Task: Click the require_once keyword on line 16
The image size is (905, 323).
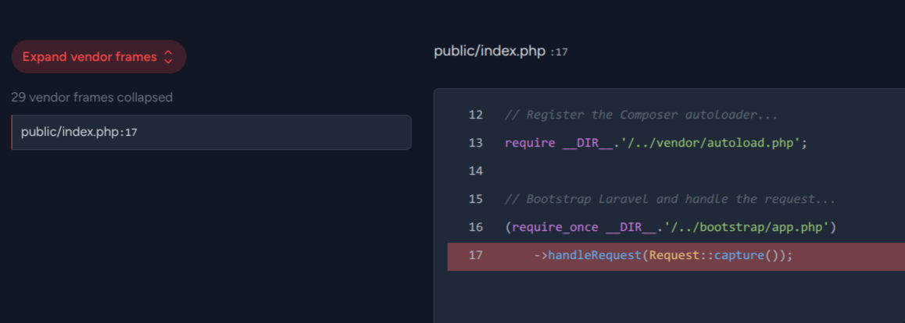Action: coord(555,227)
